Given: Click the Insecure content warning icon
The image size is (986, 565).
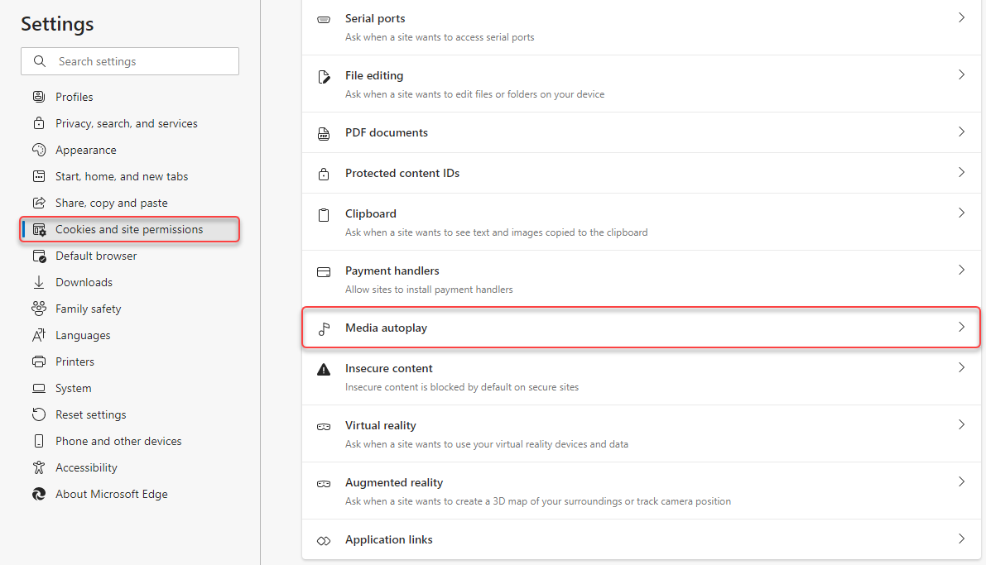Looking at the screenshot, I should tap(324, 368).
